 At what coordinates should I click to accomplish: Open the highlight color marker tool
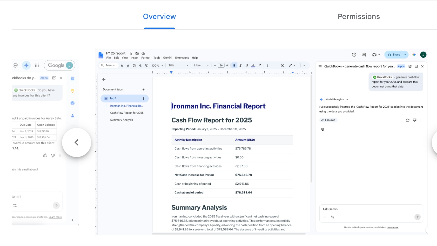tap(260, 66)
